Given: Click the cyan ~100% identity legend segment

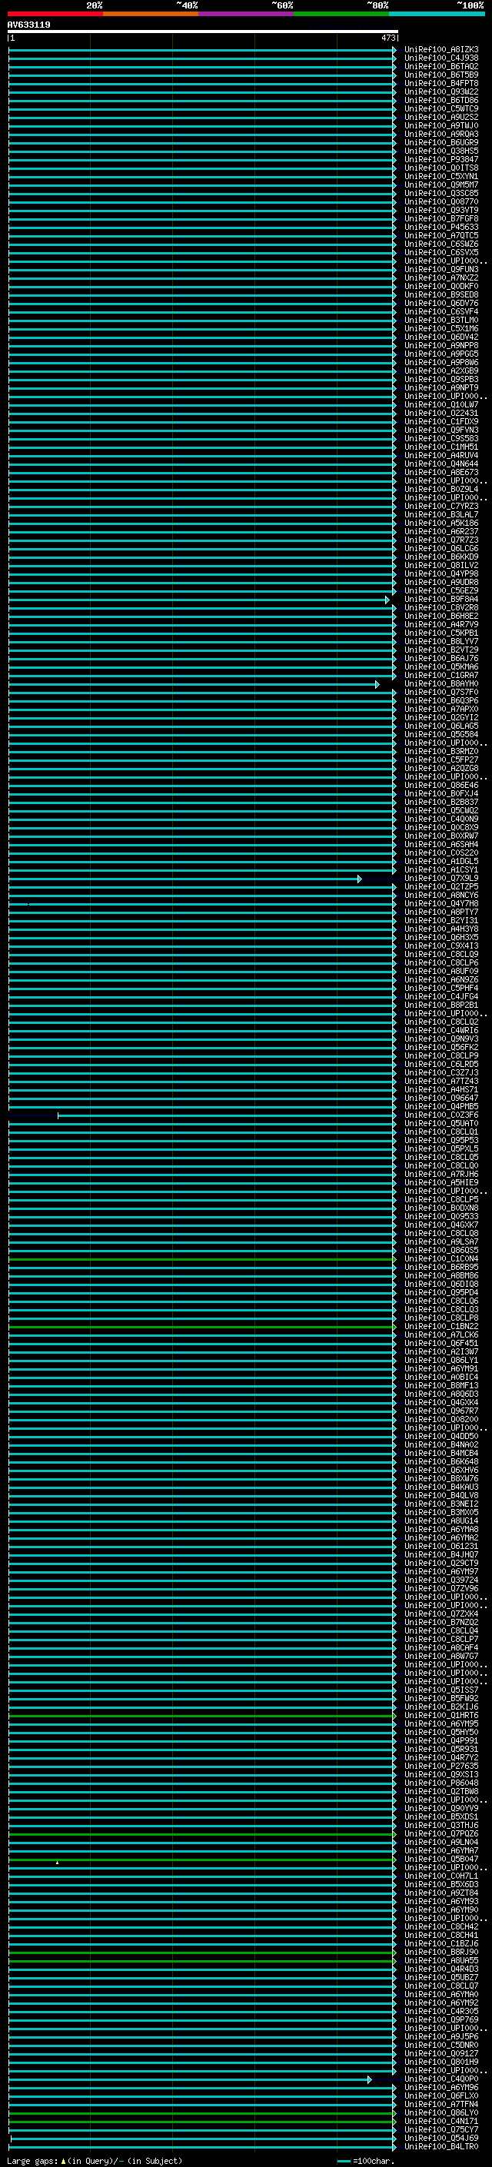Looking at the screenshot, I should [437, 14].
